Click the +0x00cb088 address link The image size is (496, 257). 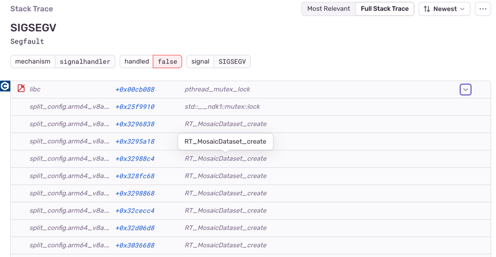point(135,90)
